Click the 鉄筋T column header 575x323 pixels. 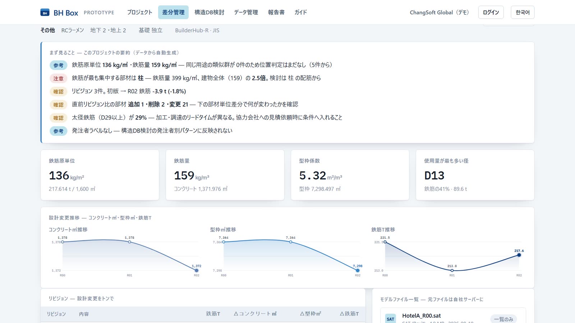coord(213,314)
